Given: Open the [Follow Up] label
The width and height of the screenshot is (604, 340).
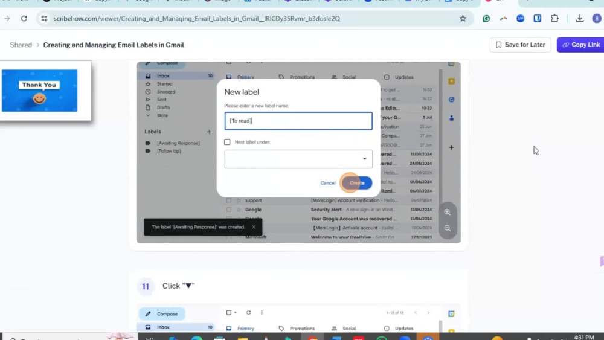Looking at the screenshot, I should point(169,151).
